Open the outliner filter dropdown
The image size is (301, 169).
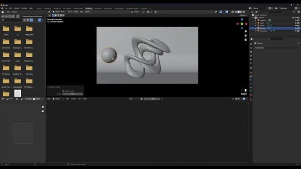[294, 12]
